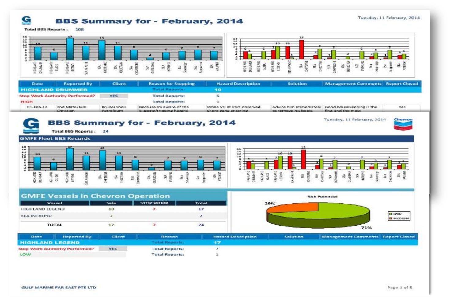This screenshot has width=450, height=297.
Task: Click Gulf Marine Far East Pte Ltd footer
Action: point(59,287)
